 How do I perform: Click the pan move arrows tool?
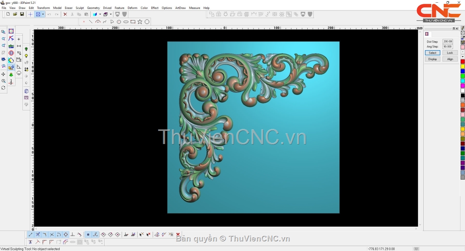tap(3, 74)
